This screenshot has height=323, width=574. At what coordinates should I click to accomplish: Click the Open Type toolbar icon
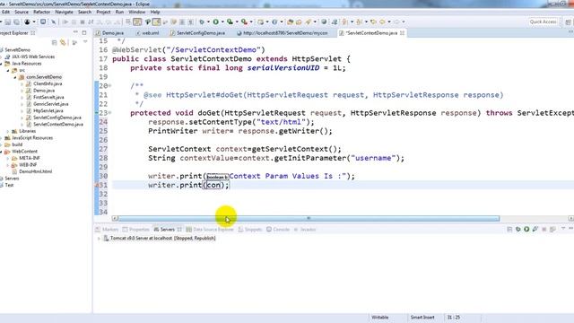tap(290, 22)
